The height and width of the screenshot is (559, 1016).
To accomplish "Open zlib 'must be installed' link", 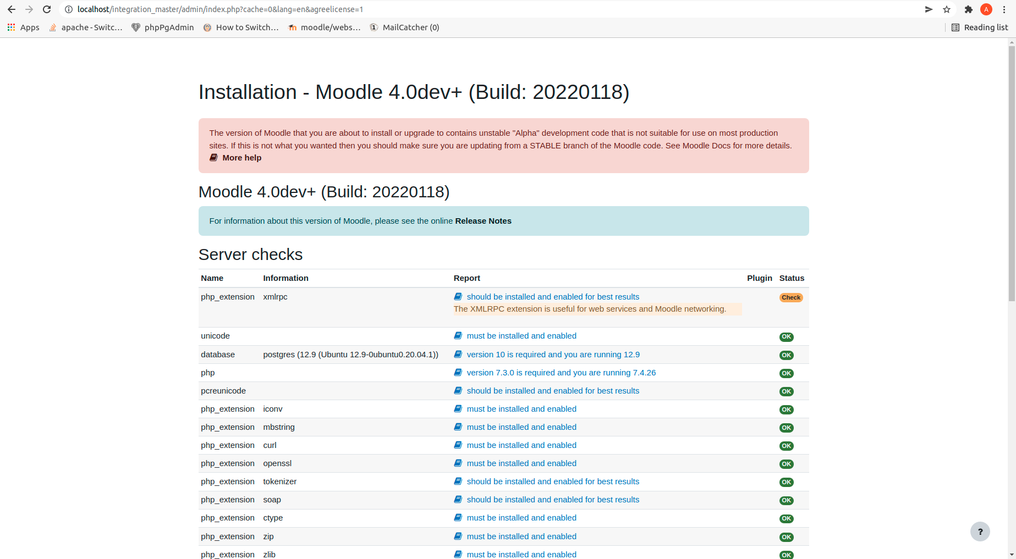I will coord(521,554).
